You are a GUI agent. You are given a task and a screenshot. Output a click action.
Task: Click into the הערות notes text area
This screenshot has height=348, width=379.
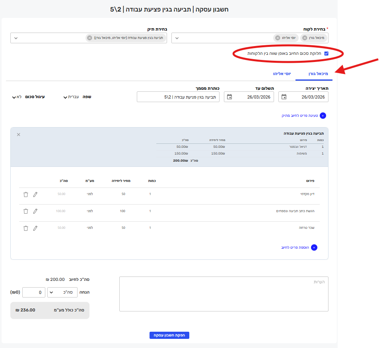(224, 294)
